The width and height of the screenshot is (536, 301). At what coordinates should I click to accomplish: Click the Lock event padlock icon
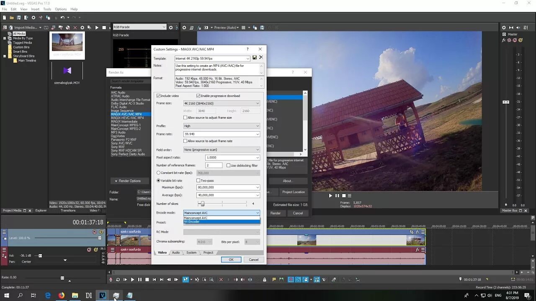[265, 280]
